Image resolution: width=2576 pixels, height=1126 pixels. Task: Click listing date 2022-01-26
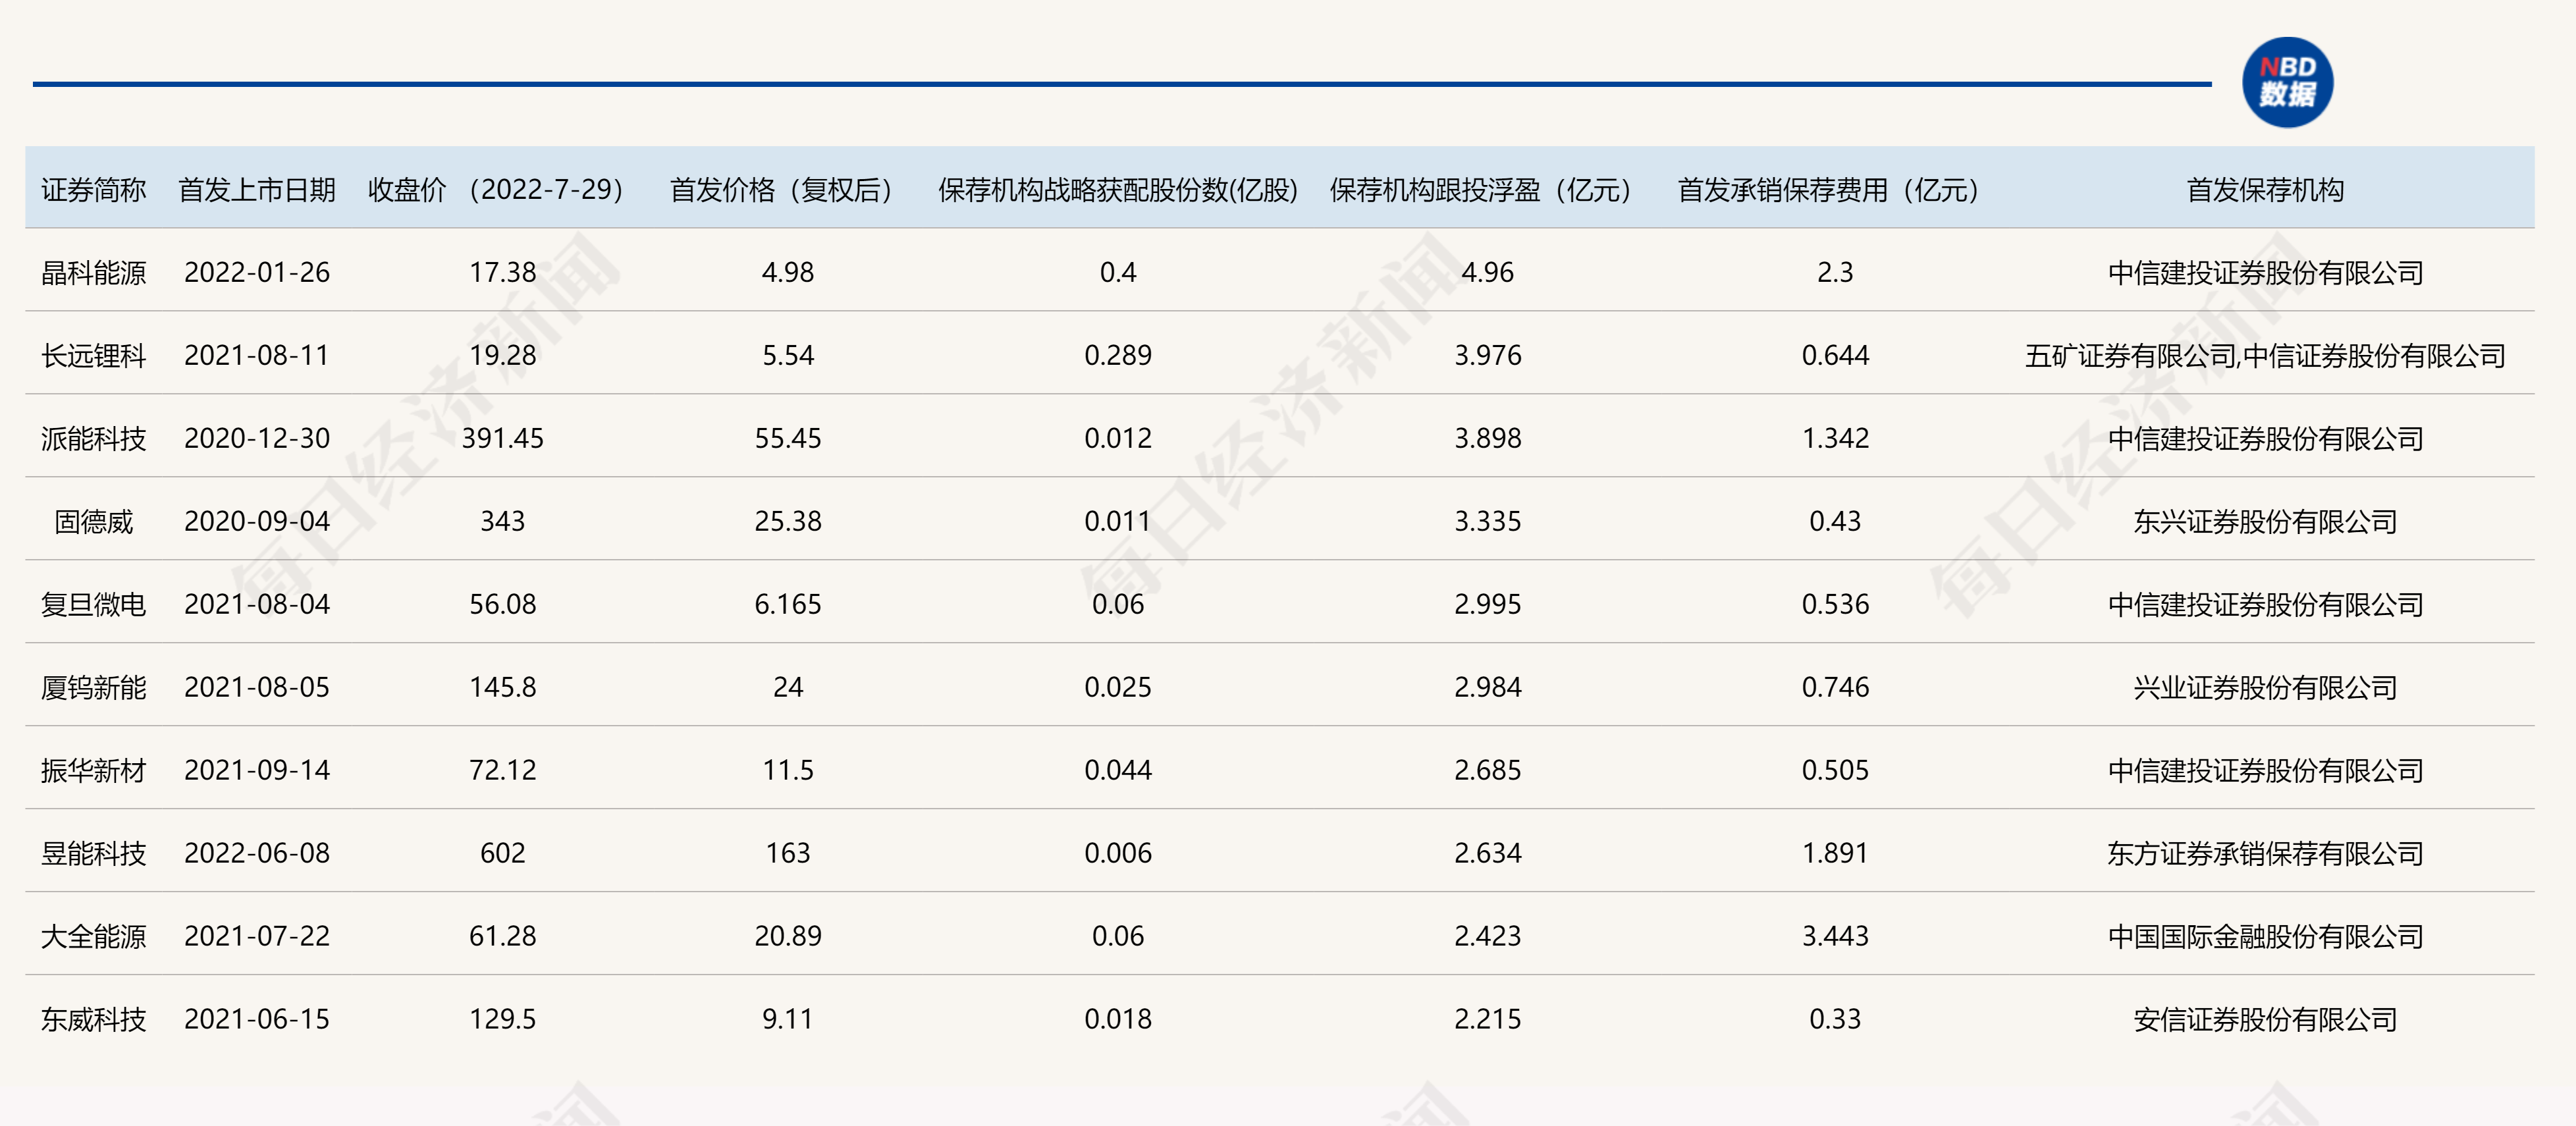coord(257,273)
